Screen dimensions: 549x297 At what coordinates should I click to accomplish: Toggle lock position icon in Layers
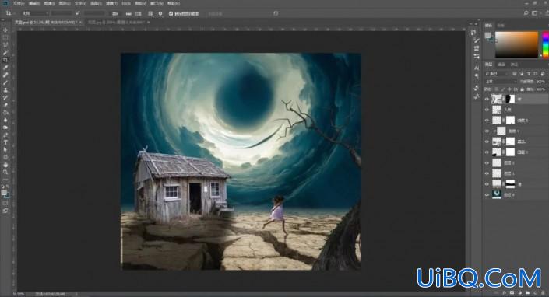pos(509,89)
